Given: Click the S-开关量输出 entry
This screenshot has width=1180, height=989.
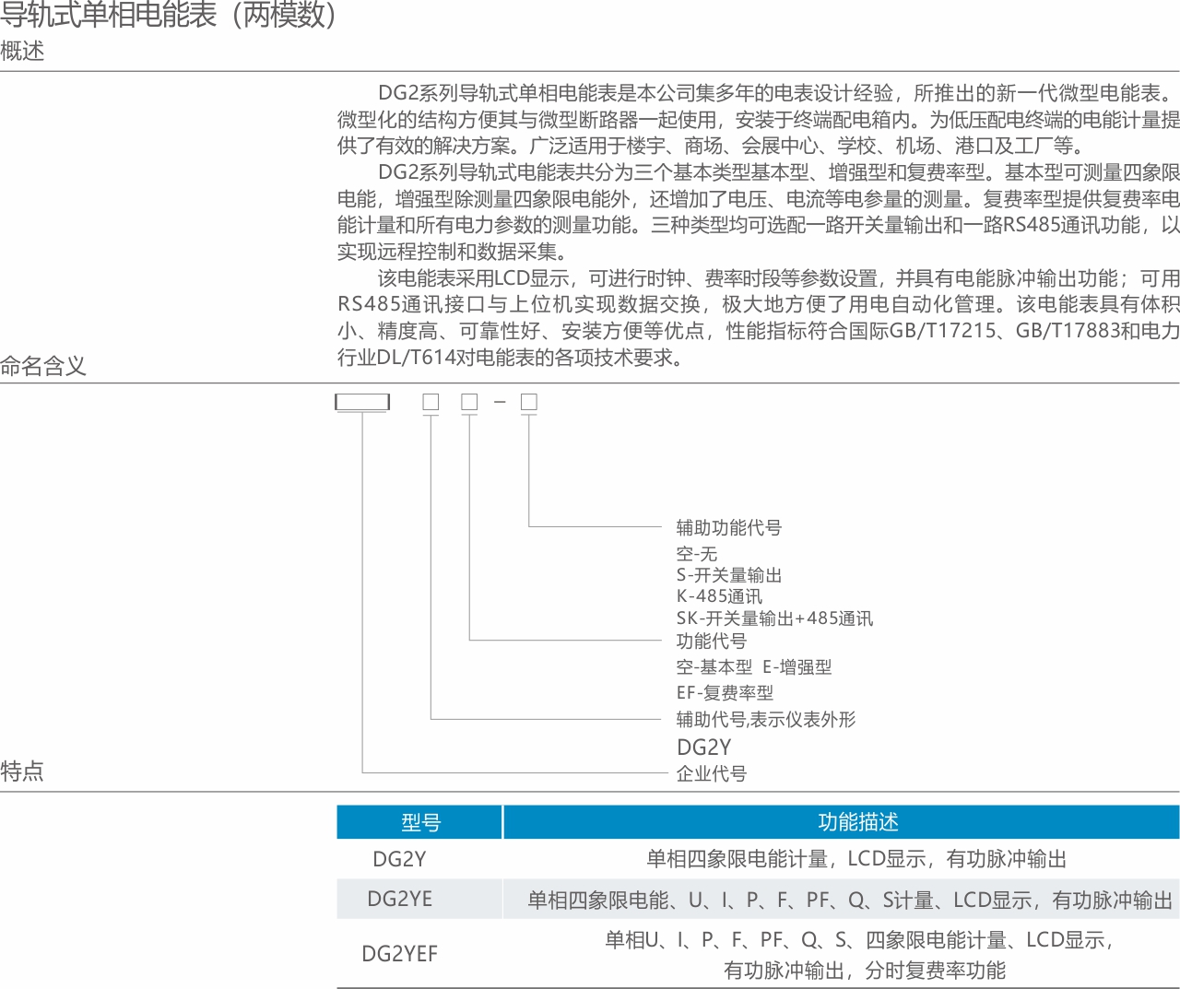Looking at the screenshot, I should 728,575.
